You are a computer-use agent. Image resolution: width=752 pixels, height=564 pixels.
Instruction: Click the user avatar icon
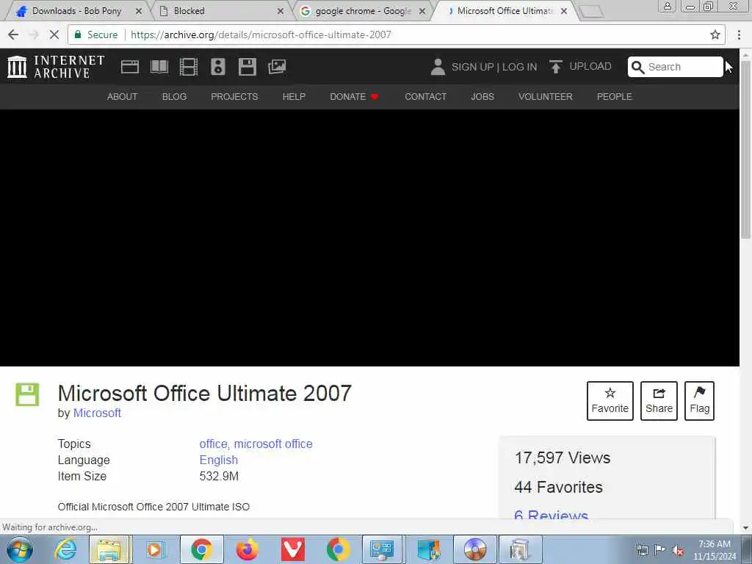point(438,67)
